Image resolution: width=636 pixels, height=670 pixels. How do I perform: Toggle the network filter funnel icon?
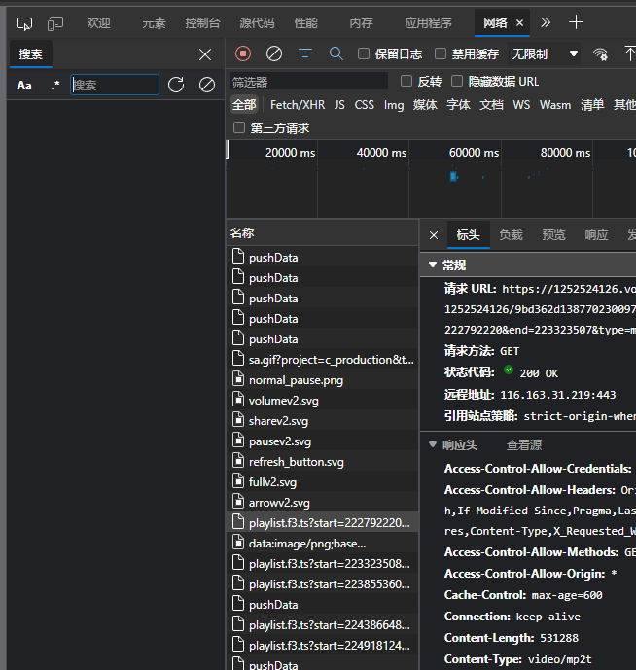(305, 53)
